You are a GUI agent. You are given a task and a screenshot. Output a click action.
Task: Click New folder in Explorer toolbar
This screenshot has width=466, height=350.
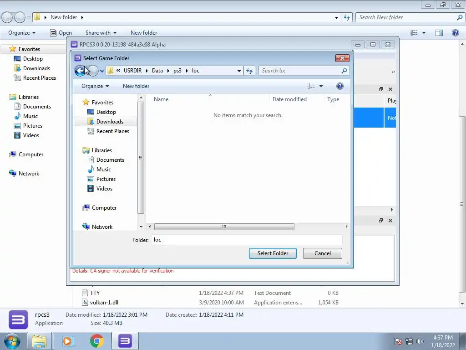click(144, 33)
